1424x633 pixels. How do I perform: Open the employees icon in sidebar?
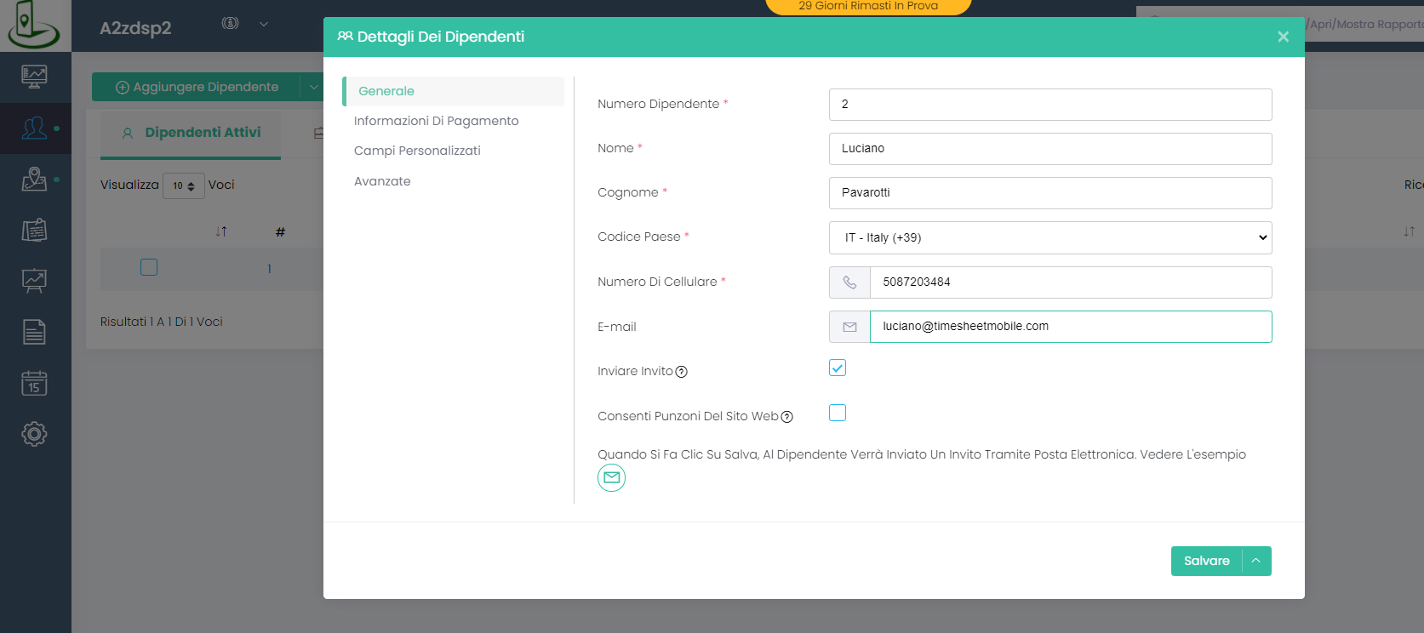click(34, 128)
